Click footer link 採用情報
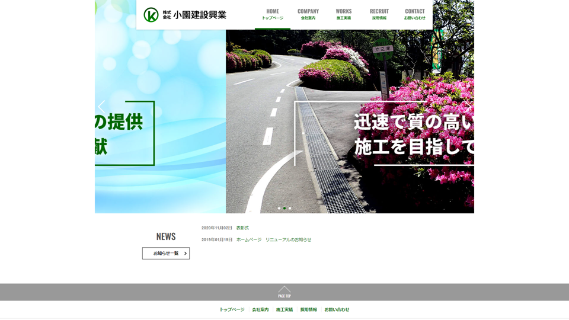Image resolution: width=569 pixels, height=320 pixels. [308, 310]
